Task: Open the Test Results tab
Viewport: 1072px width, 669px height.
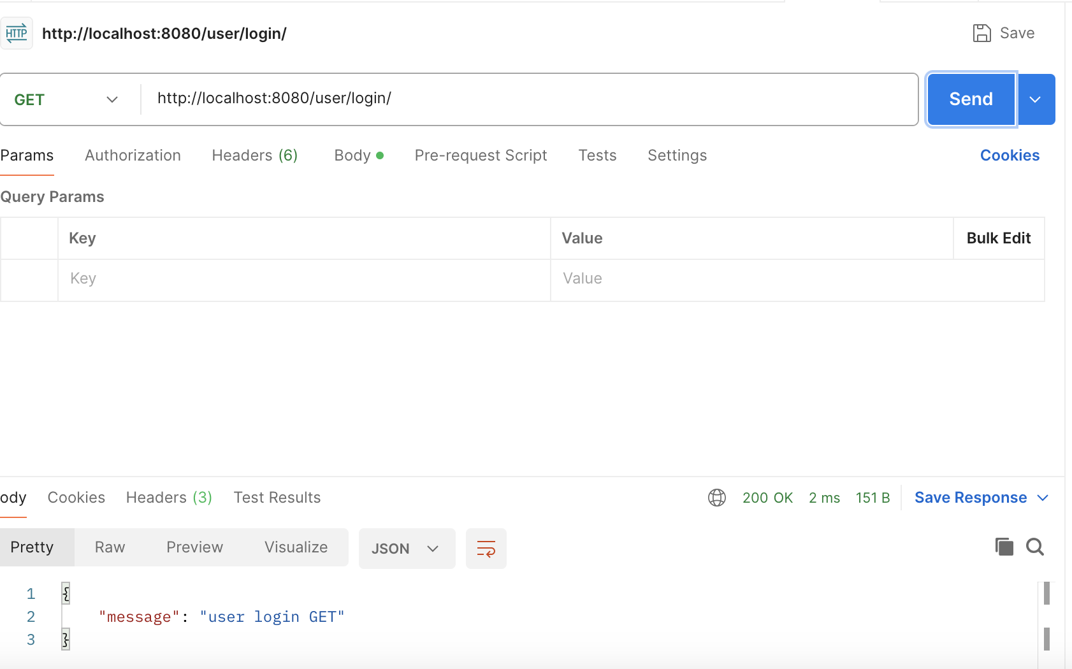Action: (277, 498)
